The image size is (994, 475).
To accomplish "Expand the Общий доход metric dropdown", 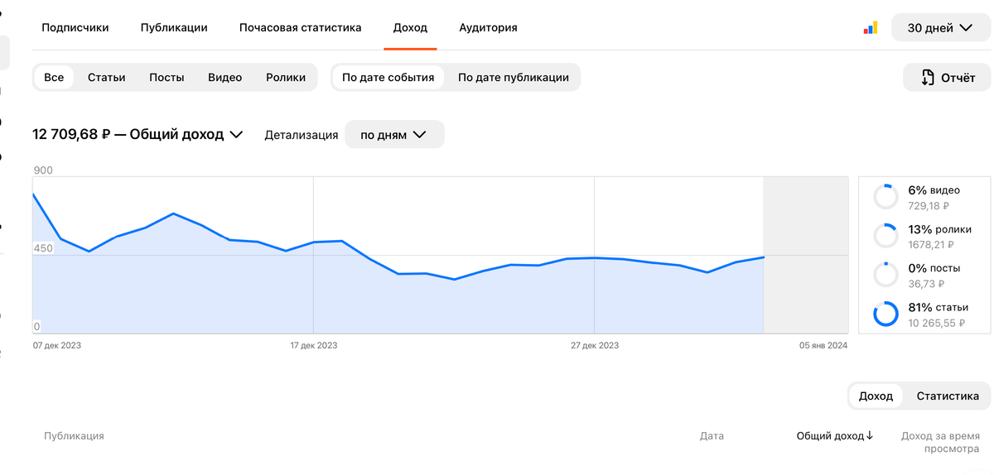I will tap(138, 134).
